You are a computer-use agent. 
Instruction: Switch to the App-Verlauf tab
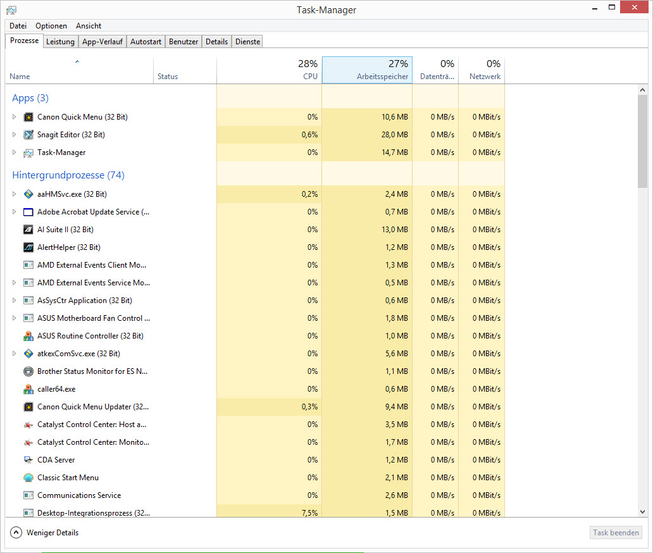(x=103, y=42)
